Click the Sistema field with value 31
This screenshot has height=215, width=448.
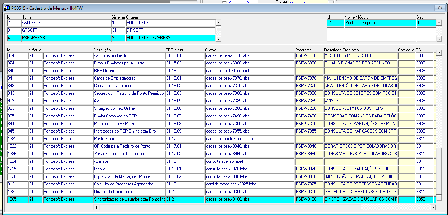pos(118,31)
